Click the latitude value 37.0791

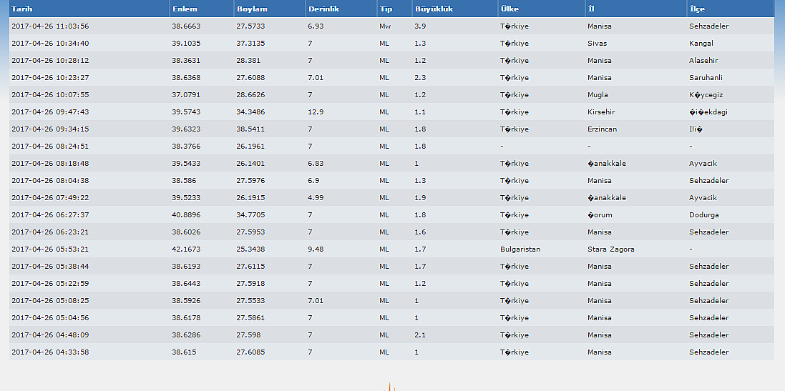(186, 94)
